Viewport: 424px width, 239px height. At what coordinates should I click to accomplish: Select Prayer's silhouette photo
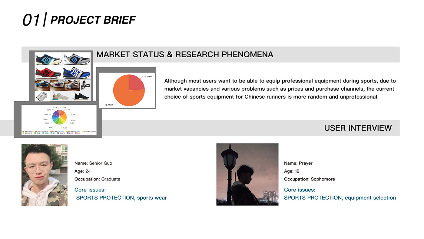click(247, 174)
